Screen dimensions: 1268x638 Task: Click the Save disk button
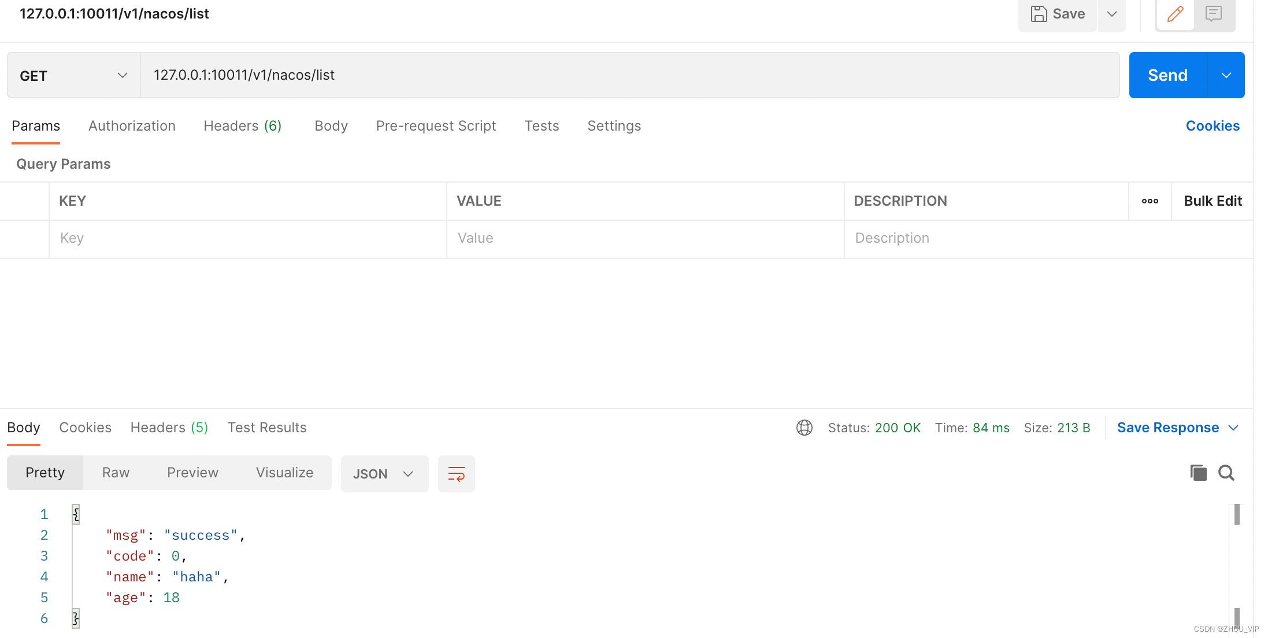[1057, 14]
